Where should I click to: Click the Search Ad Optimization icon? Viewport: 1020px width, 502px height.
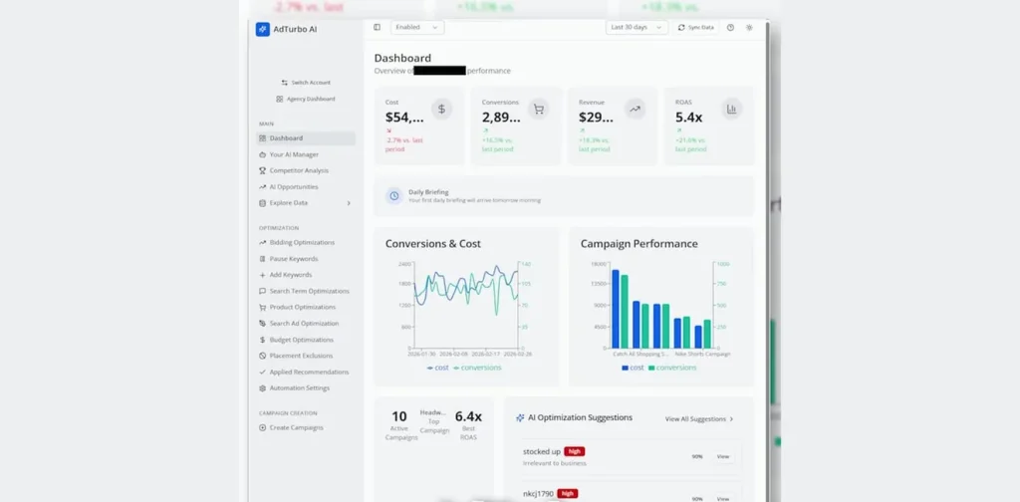262,323
